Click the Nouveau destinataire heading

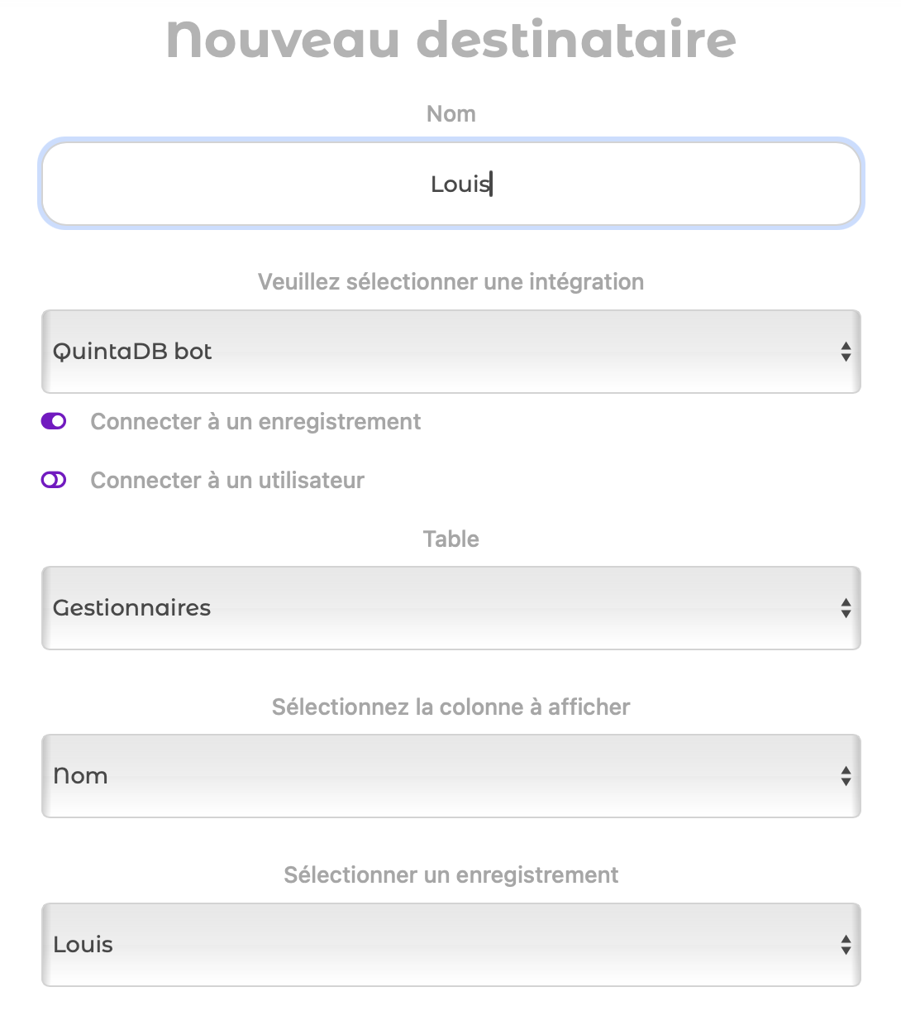pos(451,39)
